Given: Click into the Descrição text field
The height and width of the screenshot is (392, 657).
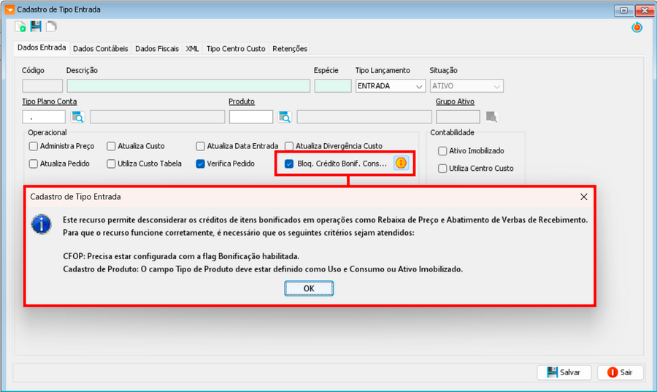Looking at the screenshot, I should [x=188, y=86].
